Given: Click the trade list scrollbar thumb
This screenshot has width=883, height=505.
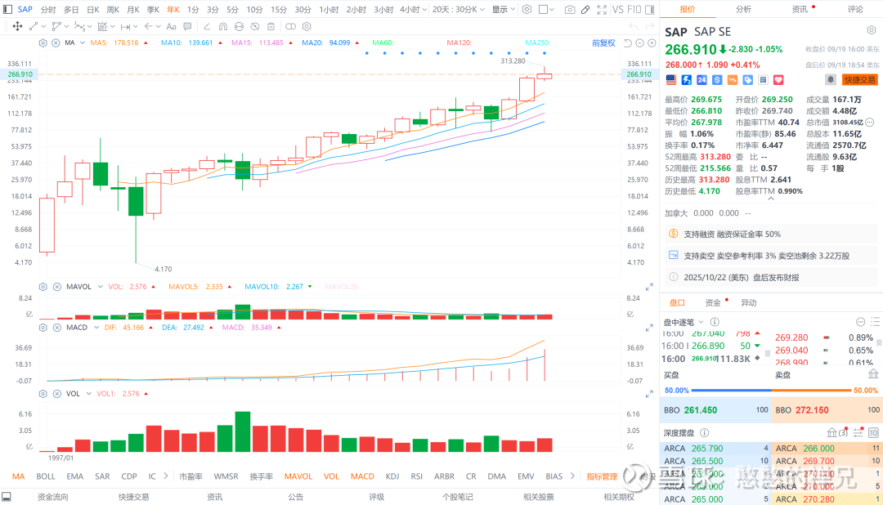Looking at the screenshot, I should click(x=768, y=354).
